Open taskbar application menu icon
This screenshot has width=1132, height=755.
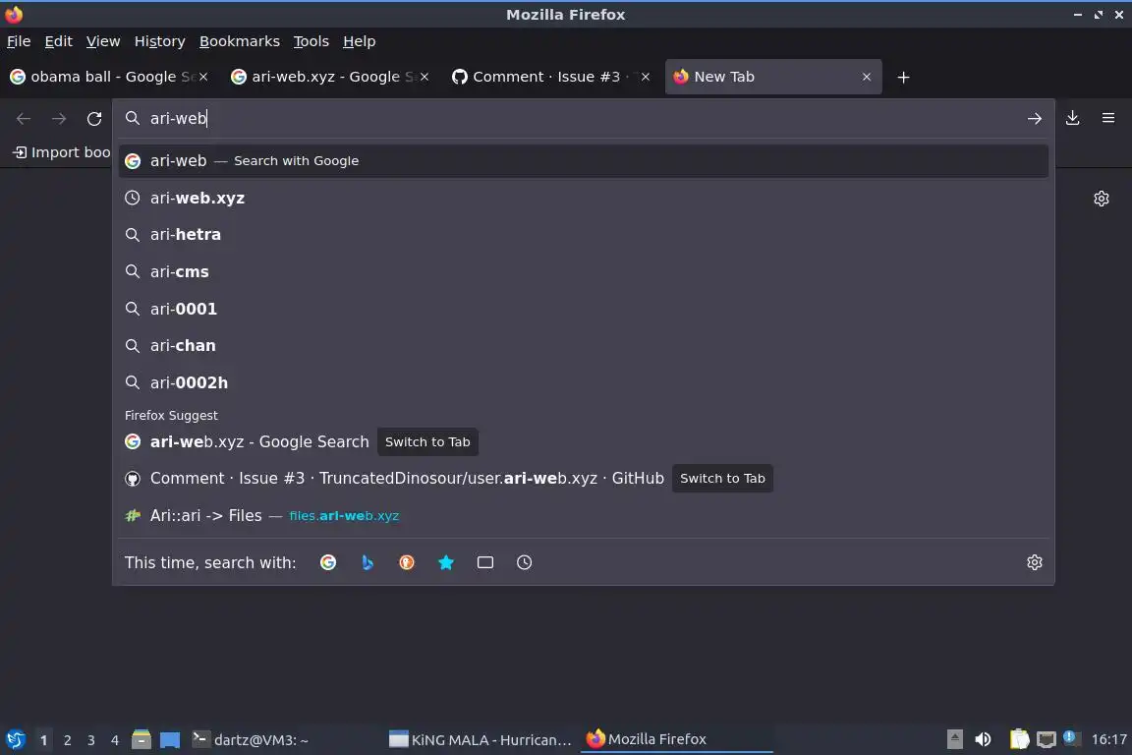(15, 739)
